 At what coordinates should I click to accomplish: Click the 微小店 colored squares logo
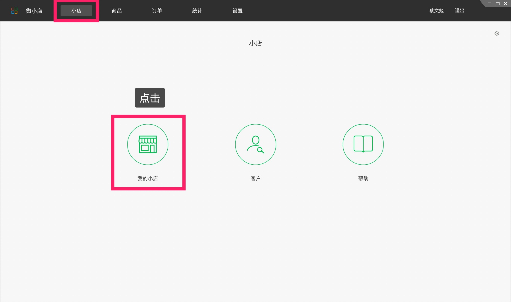tap(15, 10)
